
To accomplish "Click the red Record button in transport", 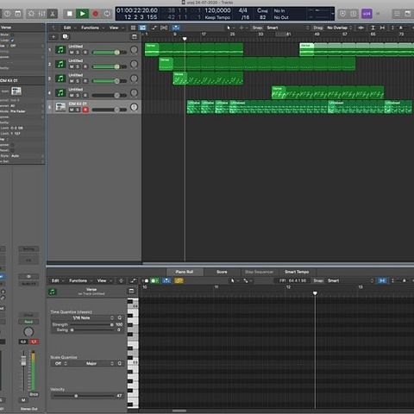I will point(95,14).
